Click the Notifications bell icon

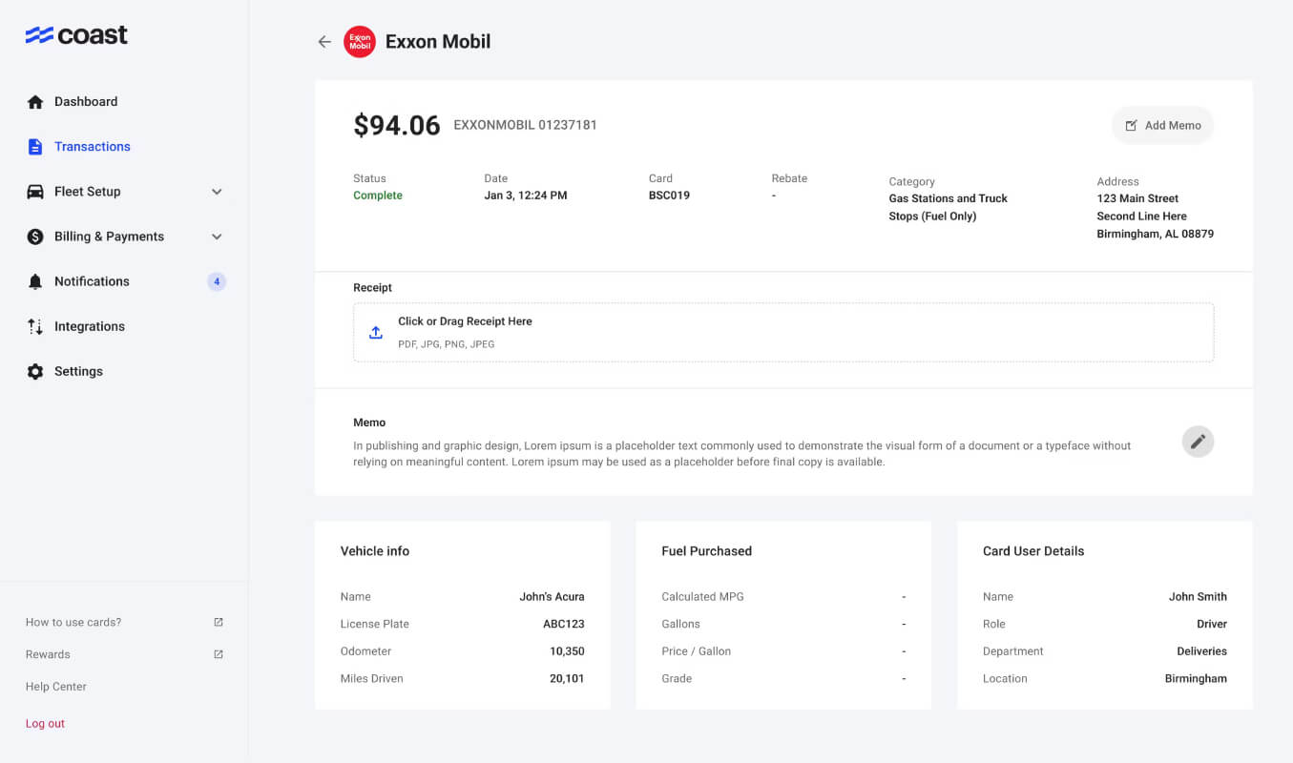pyautogui.click(x=35, y=281)
